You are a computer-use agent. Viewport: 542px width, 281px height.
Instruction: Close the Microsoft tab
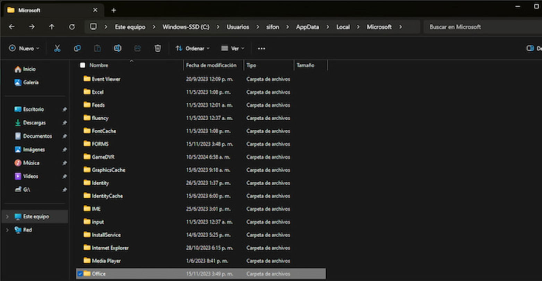click(95, 10)
